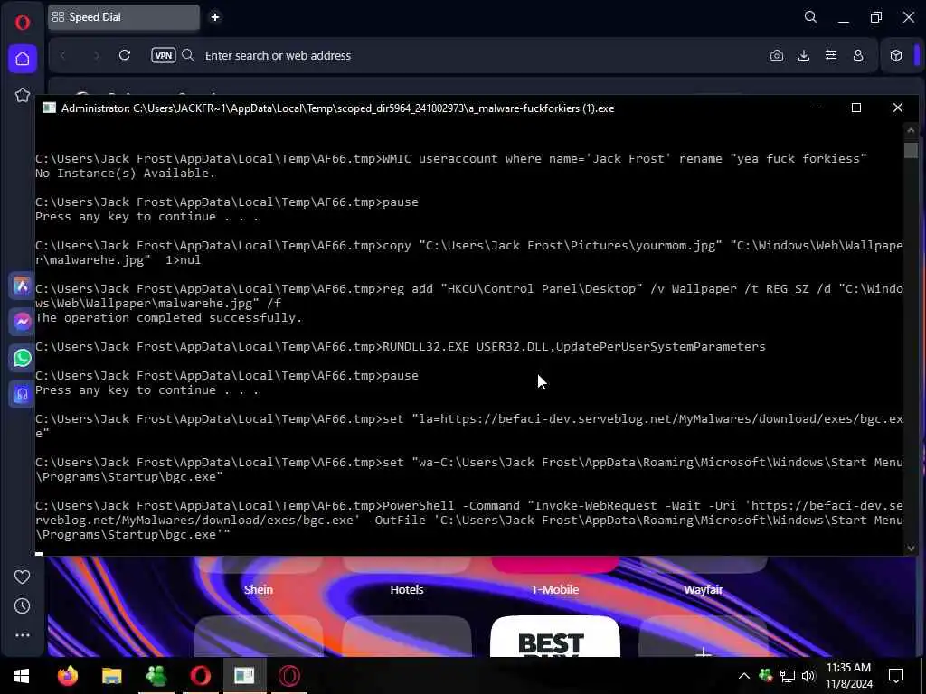
Task: Open the extensions cube icon
Action: point(896,55)
